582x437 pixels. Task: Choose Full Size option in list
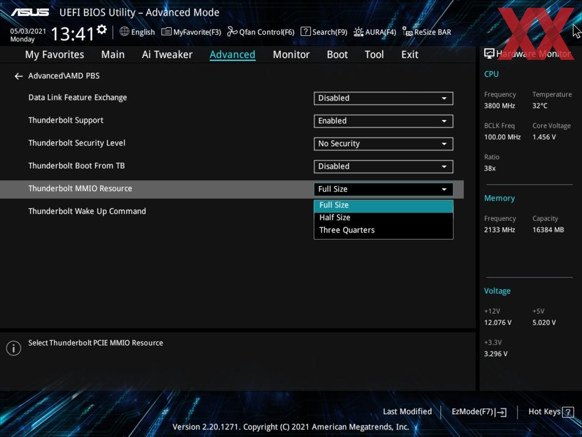(383, 205)
